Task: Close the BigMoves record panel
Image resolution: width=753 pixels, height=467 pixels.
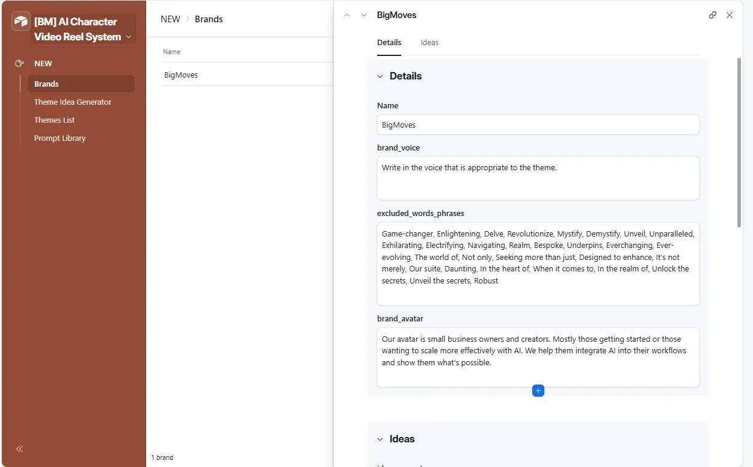Action: click(730, 15)
